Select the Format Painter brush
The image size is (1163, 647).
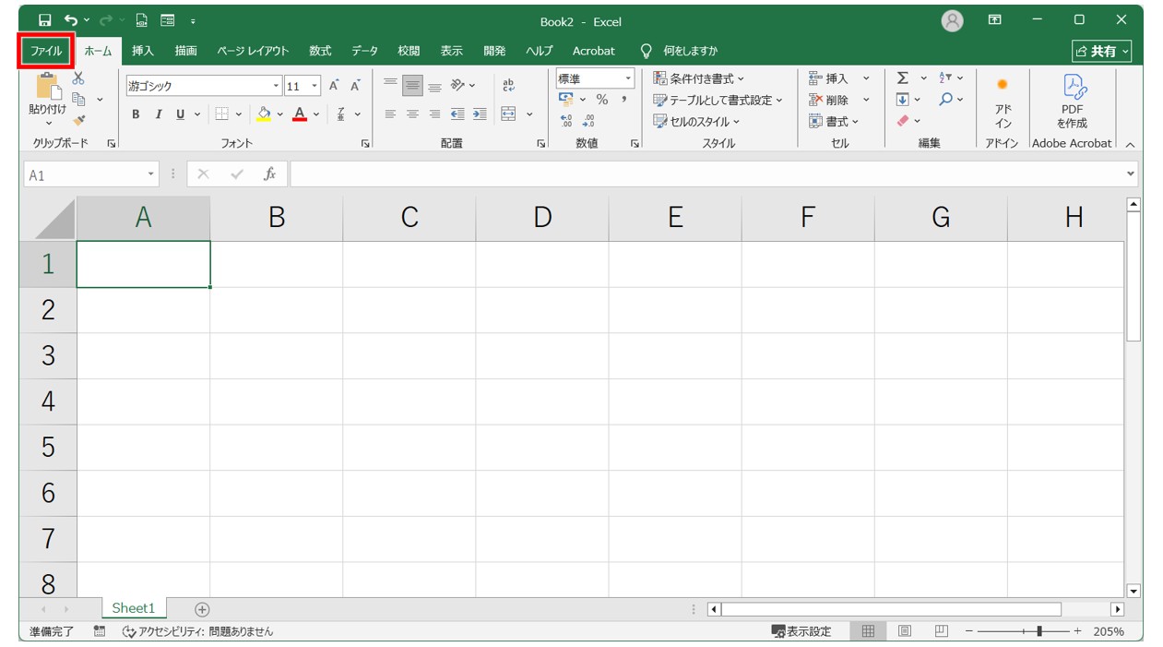point(79,119)
